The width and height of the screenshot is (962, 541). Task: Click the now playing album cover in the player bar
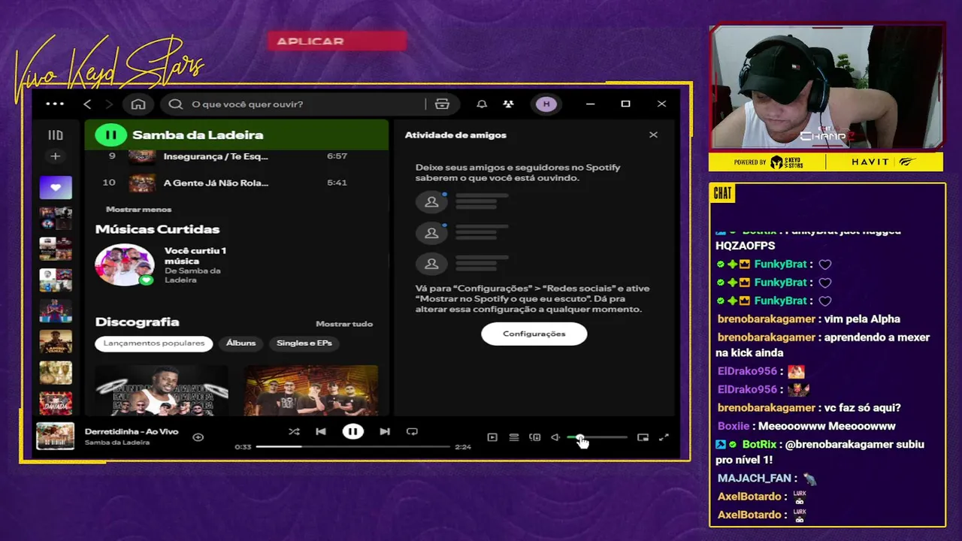click(56, 437)
